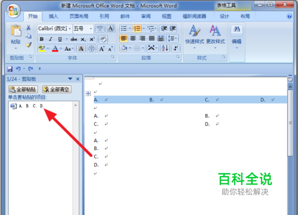Toggle Italic formatting

point(51,39)
